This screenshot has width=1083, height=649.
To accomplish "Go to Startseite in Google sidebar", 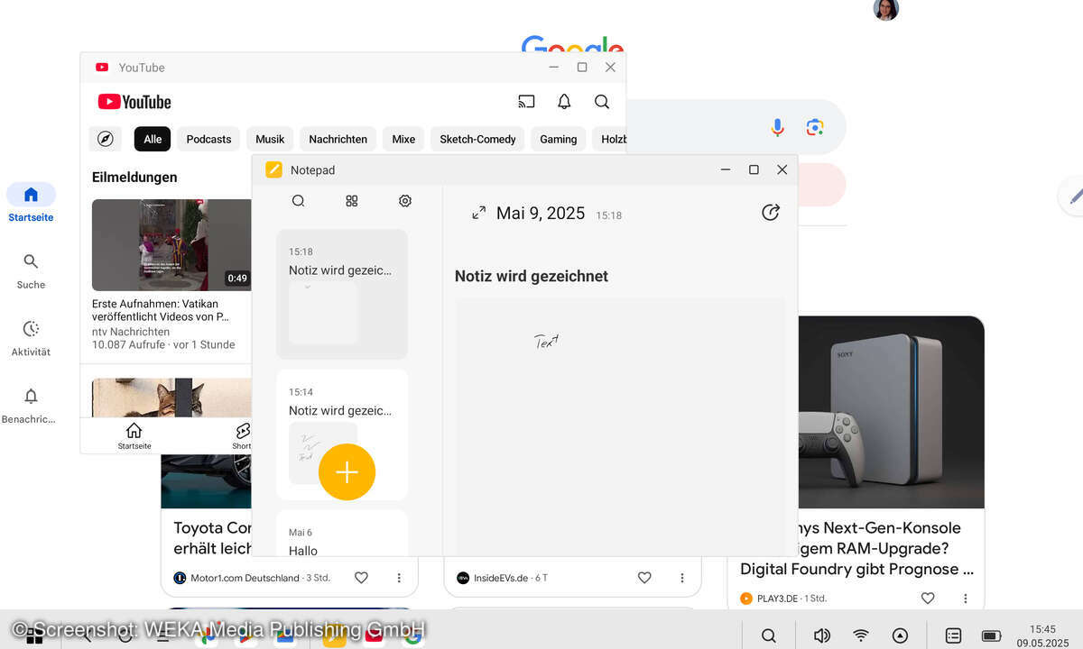I will [31, 203].
